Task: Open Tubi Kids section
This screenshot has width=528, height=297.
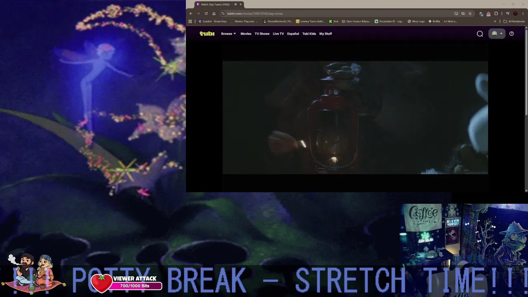Action: pyautogui.click(x=309, y=34)
